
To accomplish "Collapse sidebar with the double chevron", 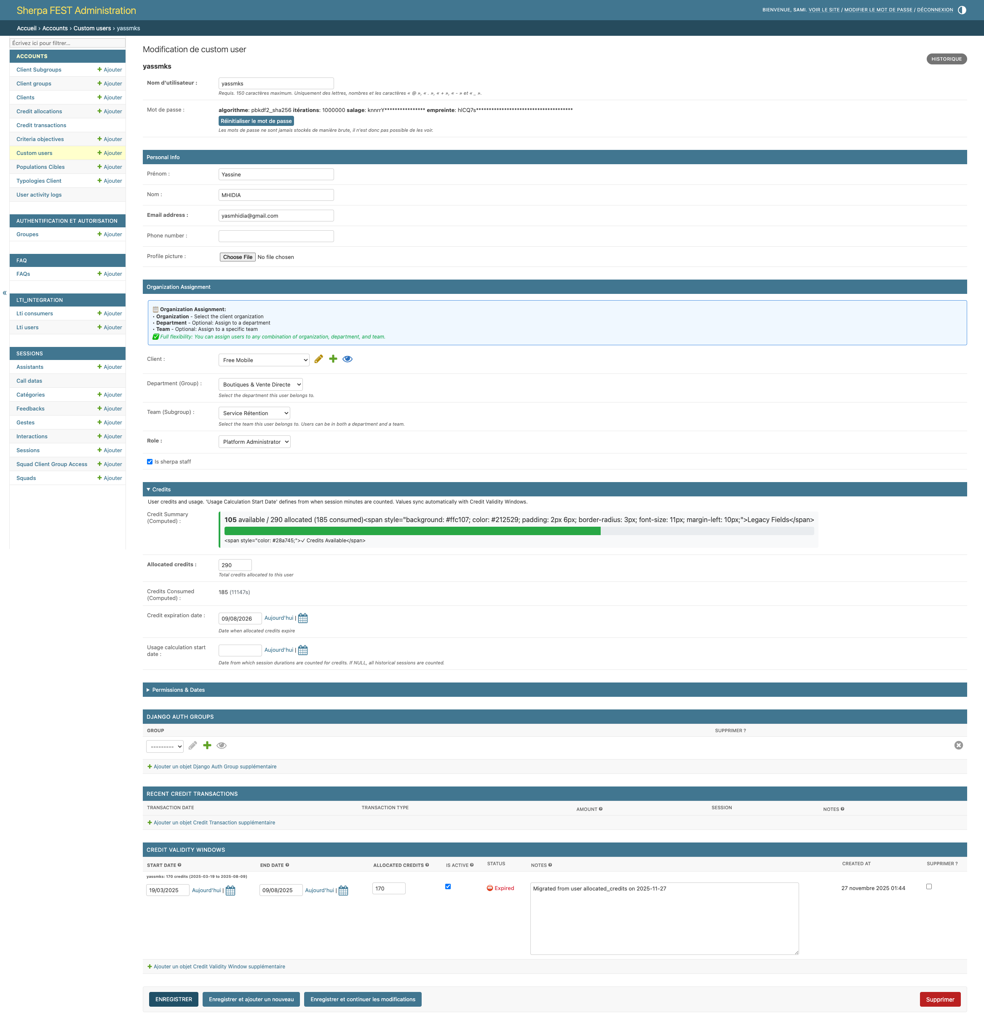I will (x=5, y=293).
